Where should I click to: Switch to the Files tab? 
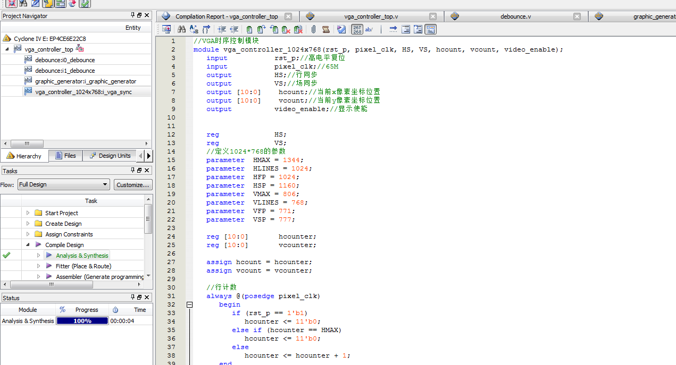65,156
